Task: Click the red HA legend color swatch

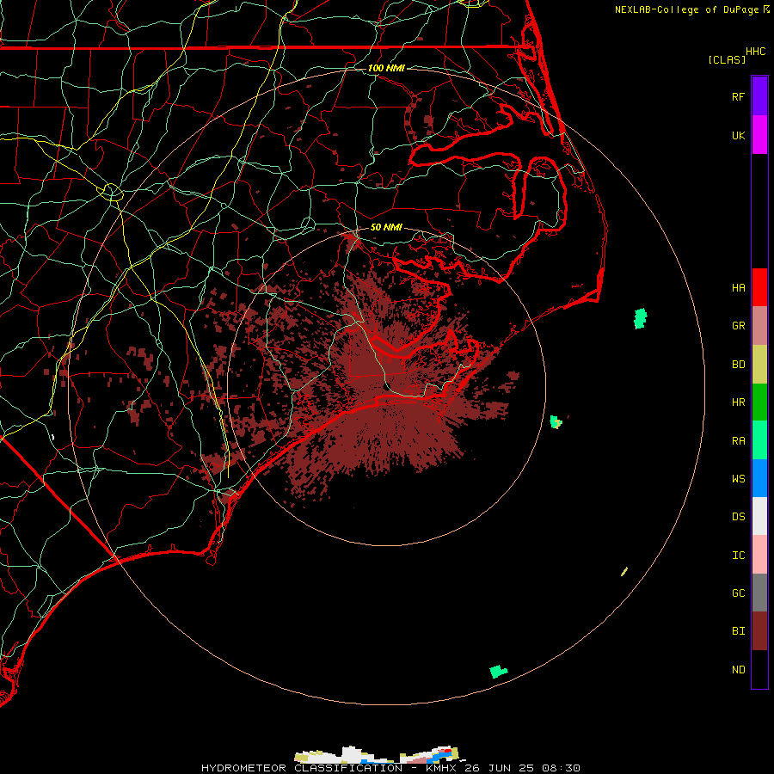Action: click(759, 287)
